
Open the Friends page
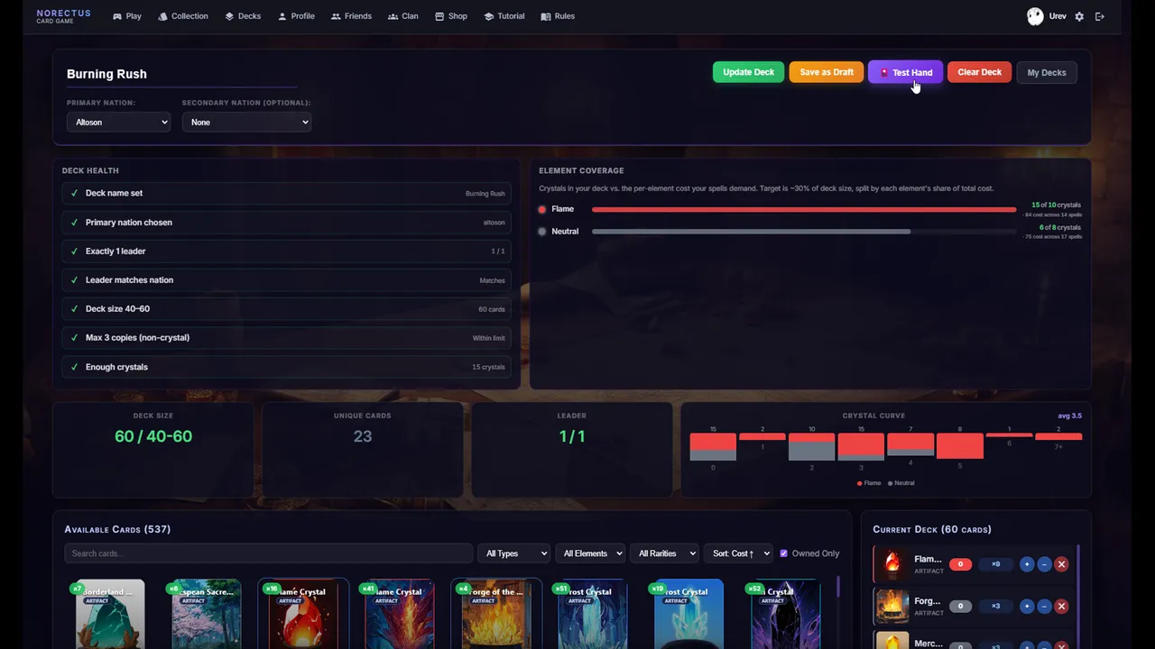pyautogui.click(x=351, y=16)
